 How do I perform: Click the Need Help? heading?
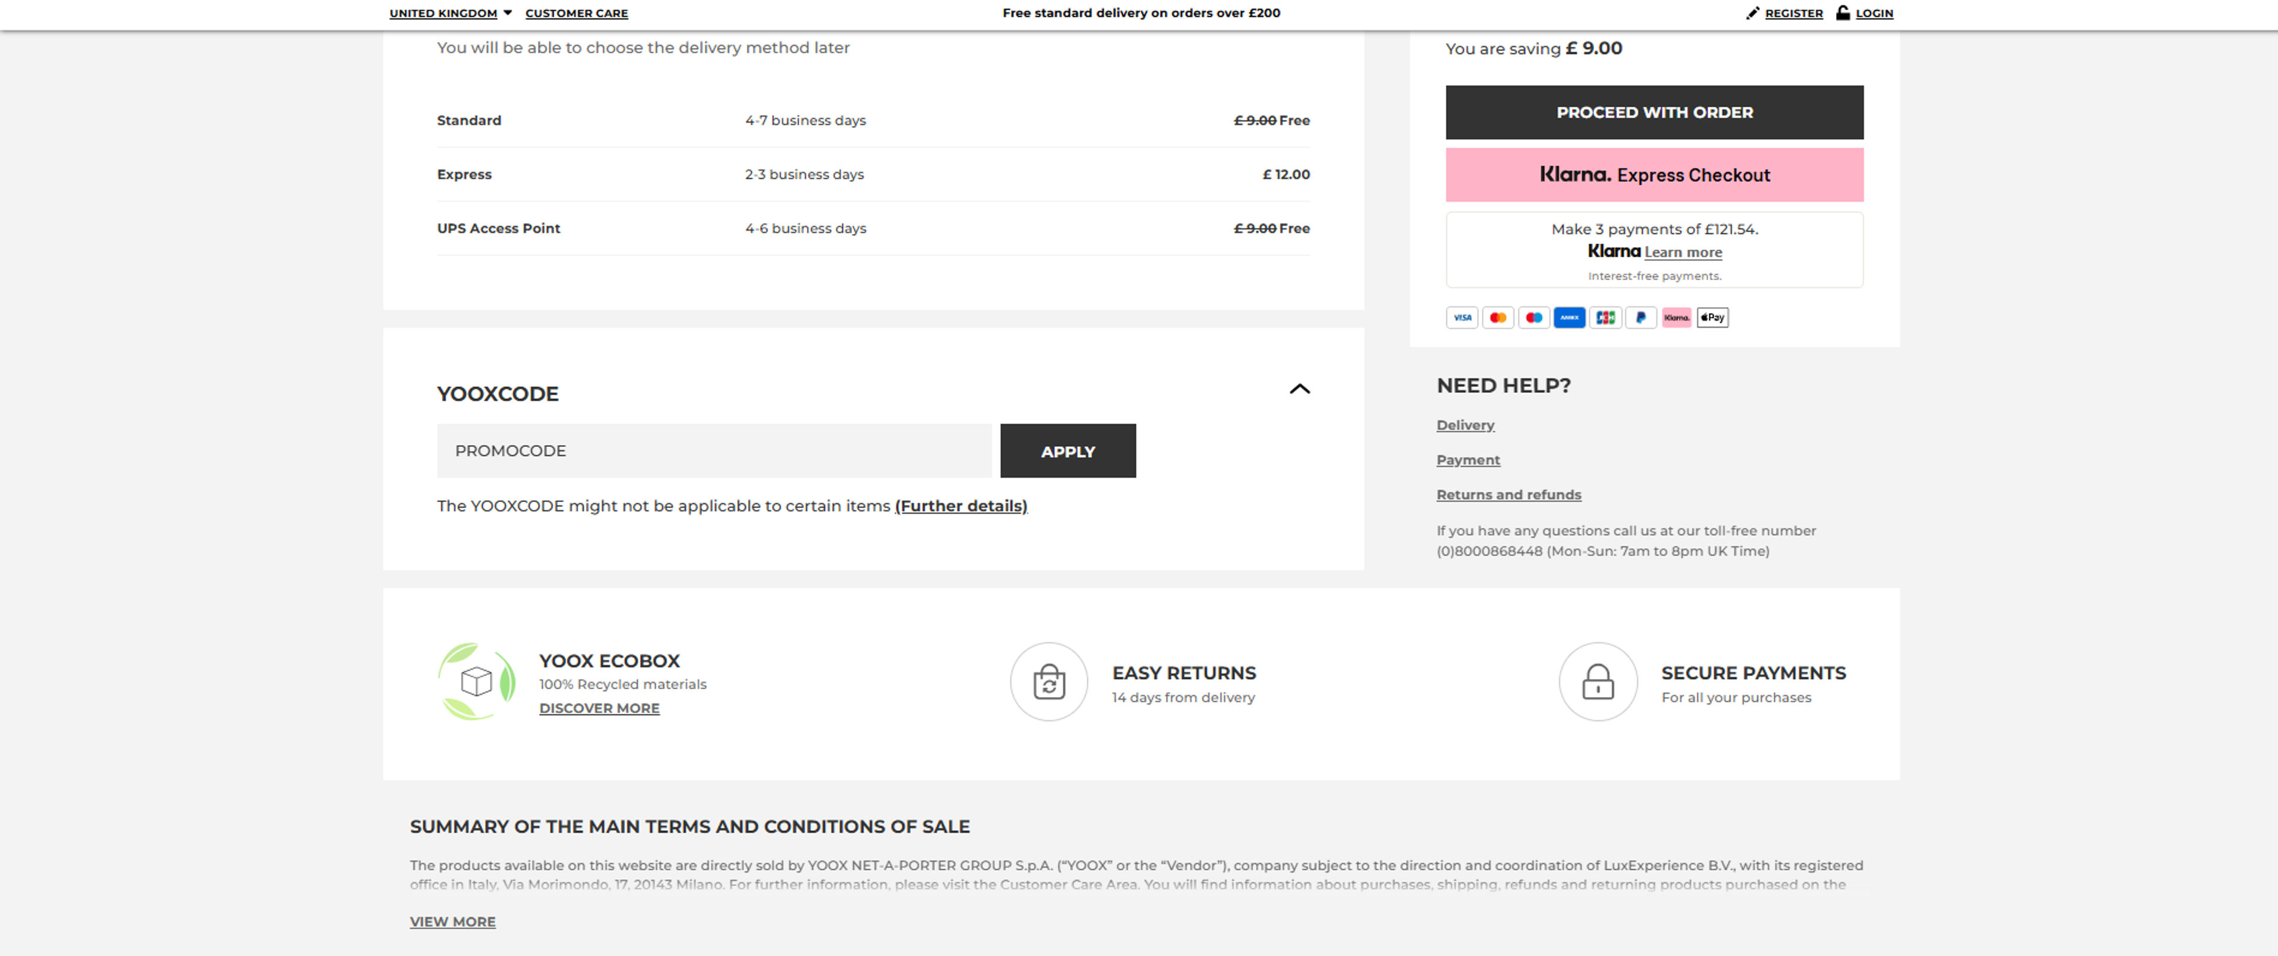[1503, 386]
